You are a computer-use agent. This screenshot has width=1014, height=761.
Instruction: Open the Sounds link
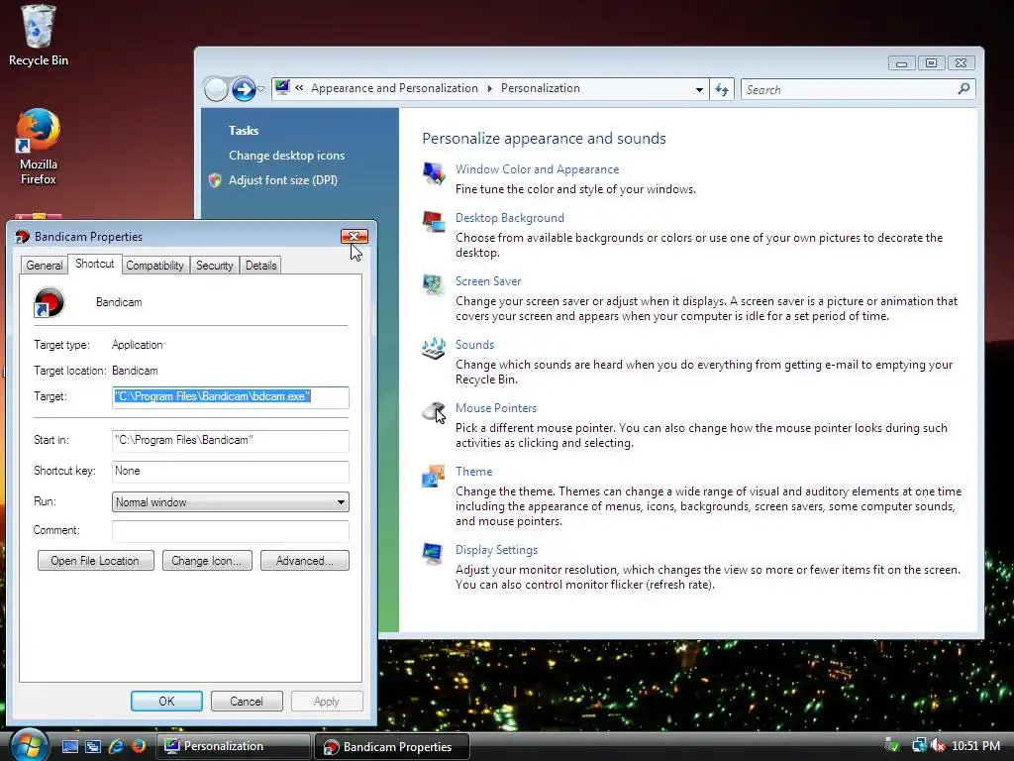pos(474,345)
